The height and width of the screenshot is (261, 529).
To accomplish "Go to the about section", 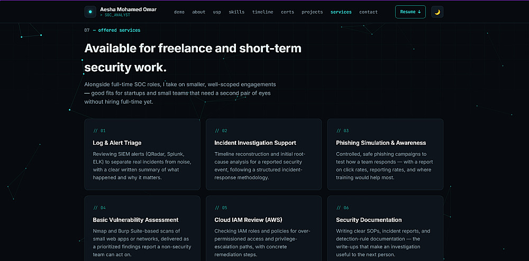I will click(199, 12).
